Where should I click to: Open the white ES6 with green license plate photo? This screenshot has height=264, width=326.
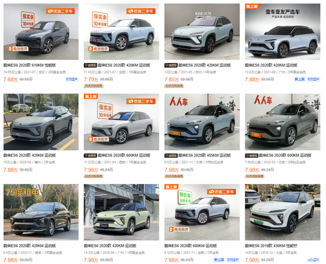283,212
